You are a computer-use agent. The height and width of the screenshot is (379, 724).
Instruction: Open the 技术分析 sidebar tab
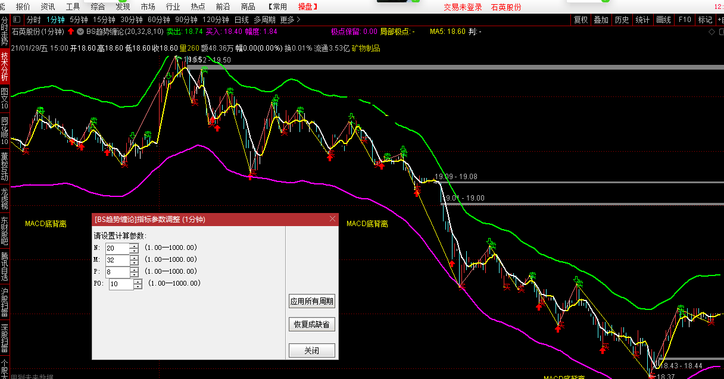click(x=5, y=67)
